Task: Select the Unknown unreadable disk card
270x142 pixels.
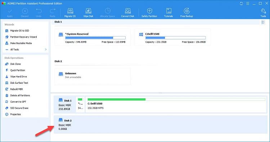Action: [93, 77]
